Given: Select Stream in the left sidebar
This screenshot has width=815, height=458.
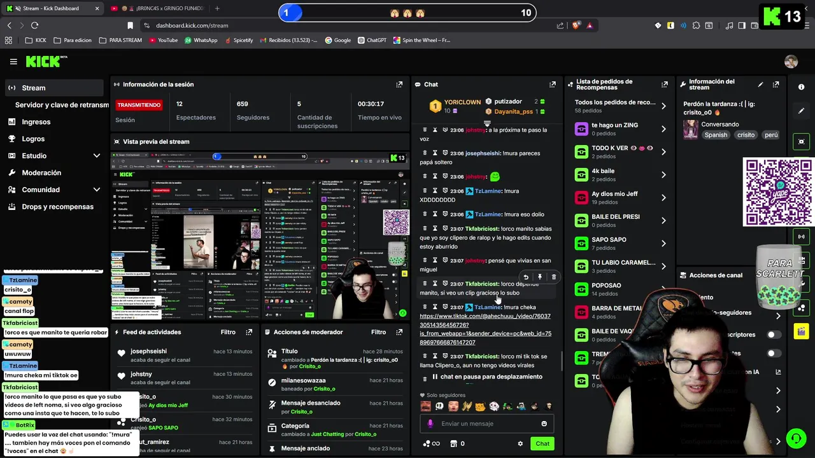Looking at the screenshot, I should click(x=55, y=88).
